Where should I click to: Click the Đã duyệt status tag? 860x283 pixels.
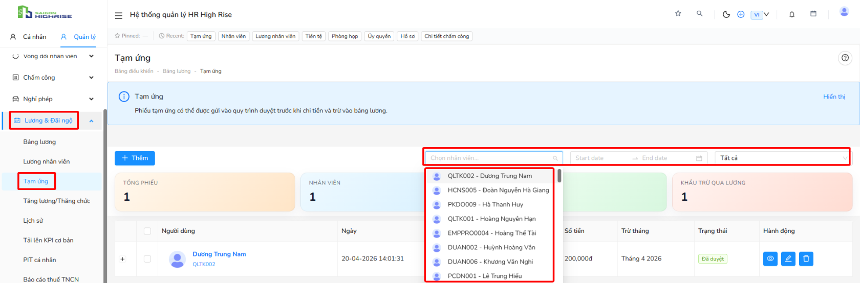pyautogui.click(x=713, y=259)
